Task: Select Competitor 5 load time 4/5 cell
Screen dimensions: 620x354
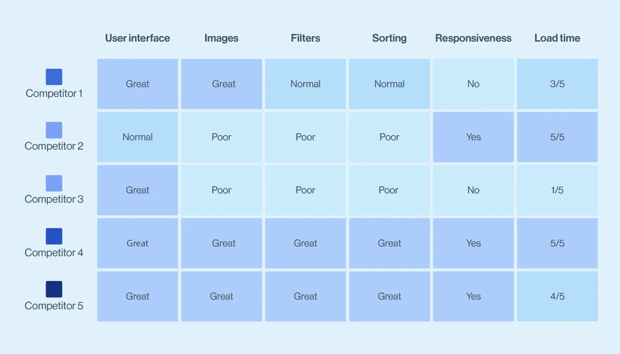Action: click(557, 296)
